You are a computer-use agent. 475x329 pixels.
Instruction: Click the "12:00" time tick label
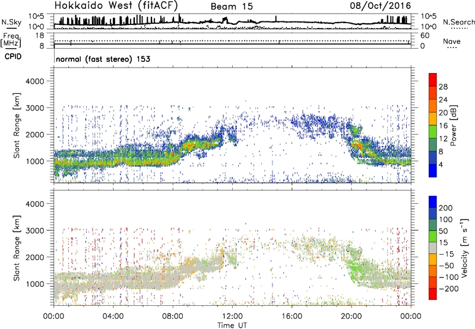[x=232, y=317]
